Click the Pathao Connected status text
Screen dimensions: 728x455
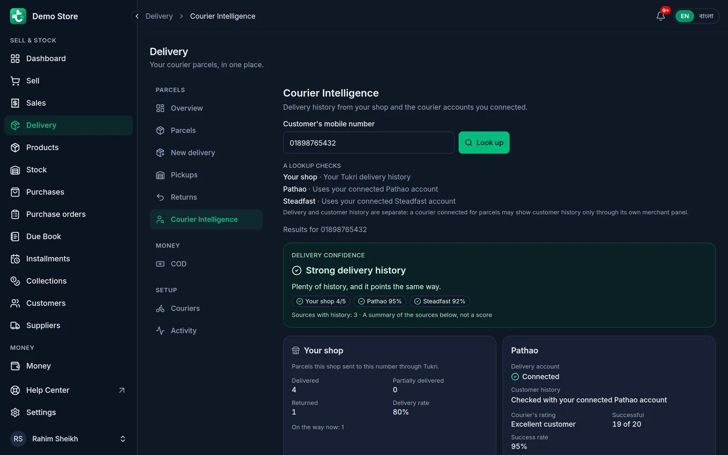click(541, 377)
